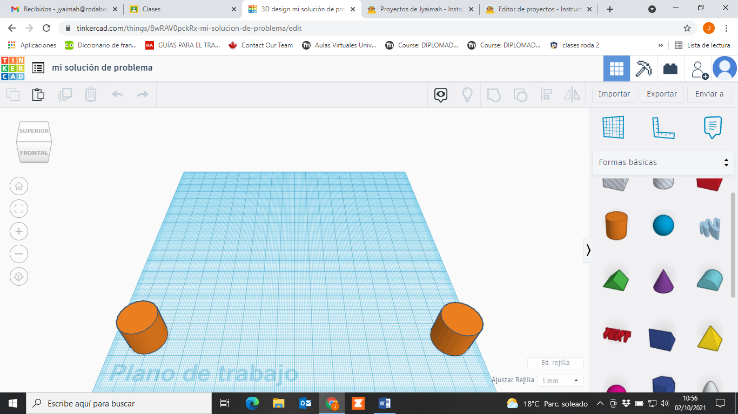This screenshot has width=738, height=414.
Task: Select the Workplane tool icon
Action: pyautogui.click(x=614, y=127)
